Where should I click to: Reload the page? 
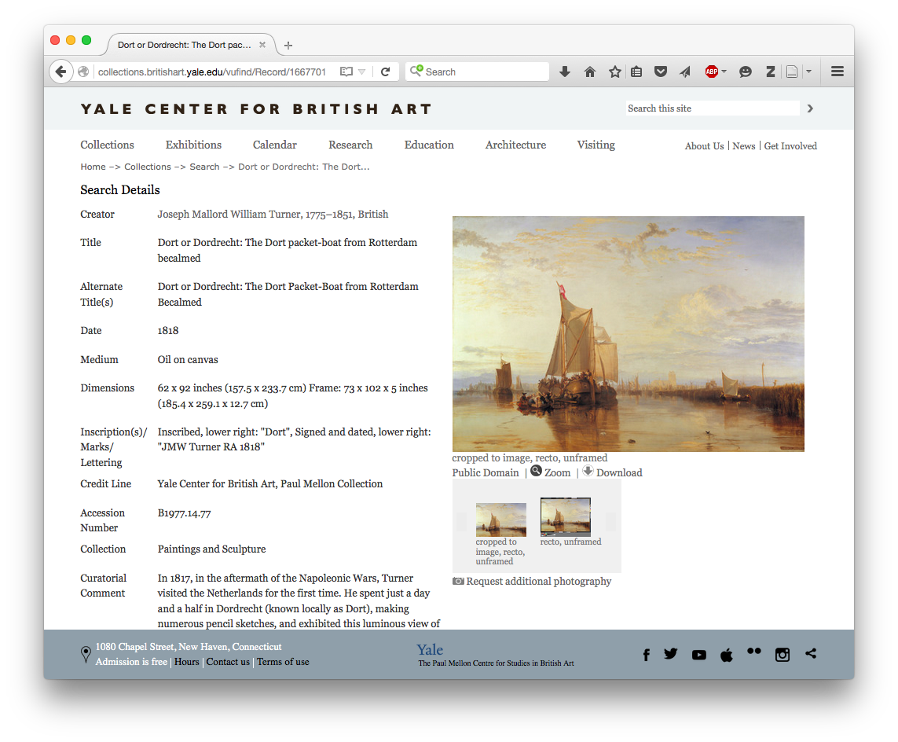386,72
